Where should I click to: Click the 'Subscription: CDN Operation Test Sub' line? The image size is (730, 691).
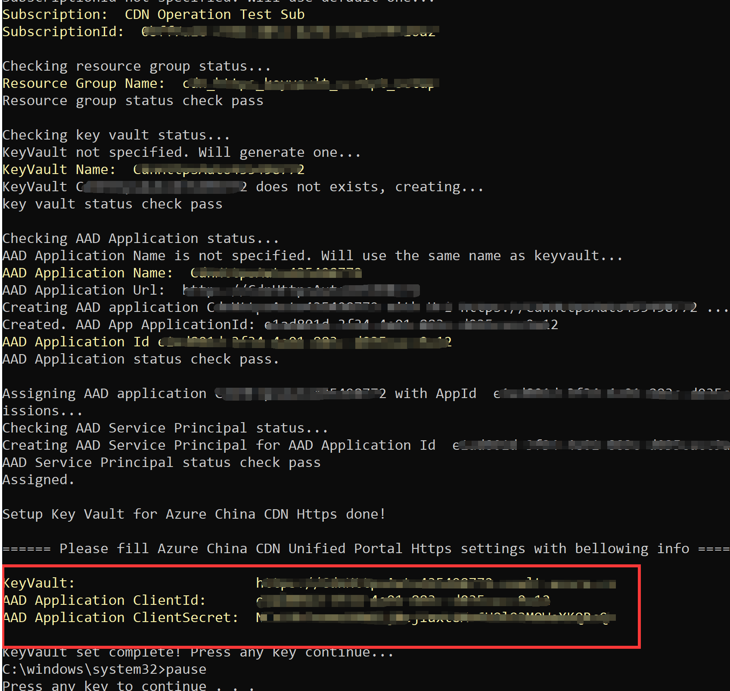click(154, 15)
